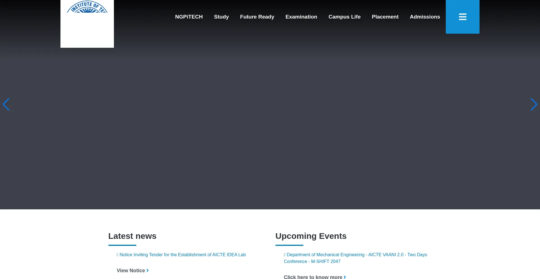This screenshot has width=540, height=279.
Task: Advance to the next banner slide
Action: [534, 105]
